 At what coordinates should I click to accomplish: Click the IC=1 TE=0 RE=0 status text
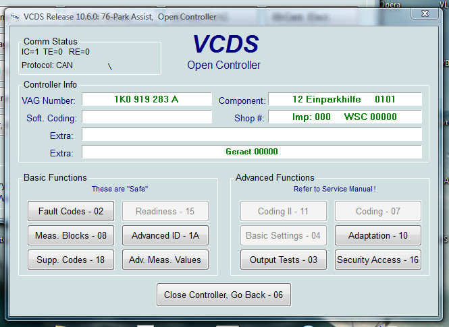coord(55,52)
